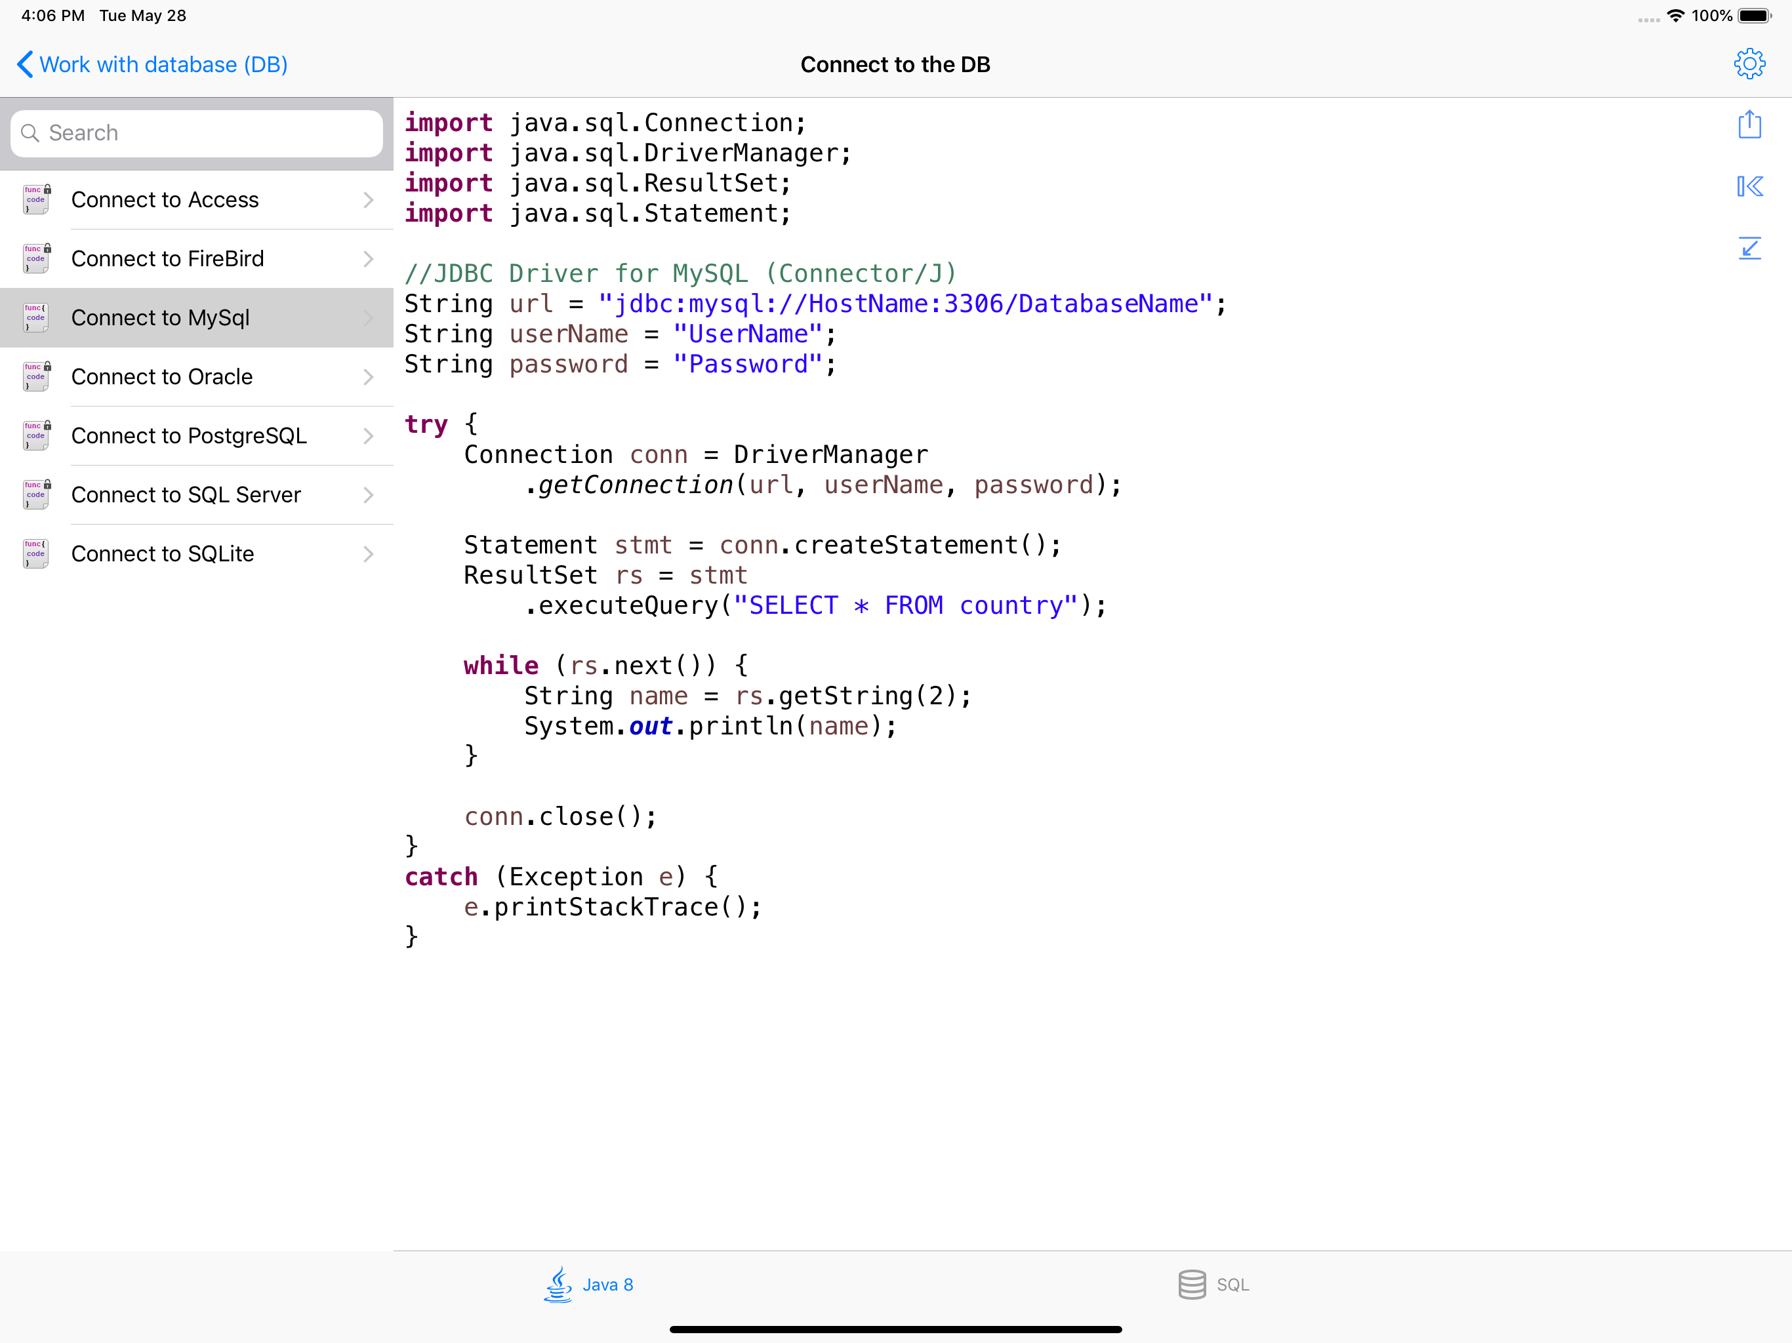Screen dimensions: 1792x1343
Task: Click the func code icon beside Connect to MySql
Action: click(35, 317)
